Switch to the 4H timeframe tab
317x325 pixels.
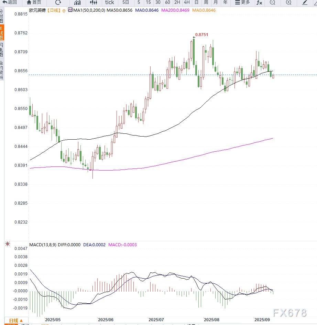coord(187,3)
